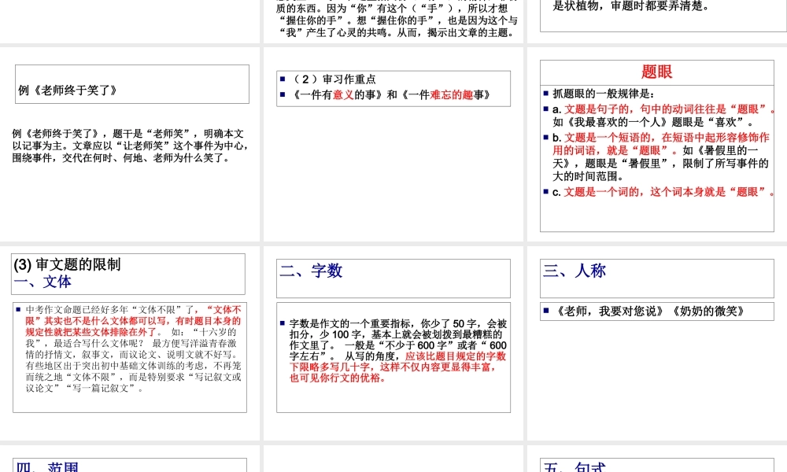Click bullet c stating 文题是一个词的

(659, 192)
